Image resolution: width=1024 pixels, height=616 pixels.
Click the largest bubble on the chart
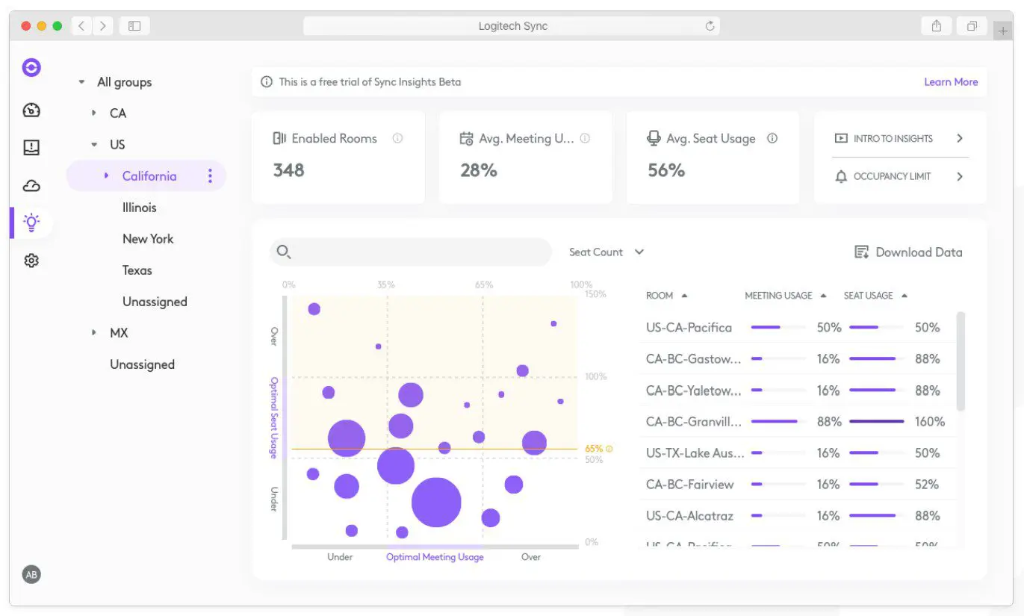(436, 503)
